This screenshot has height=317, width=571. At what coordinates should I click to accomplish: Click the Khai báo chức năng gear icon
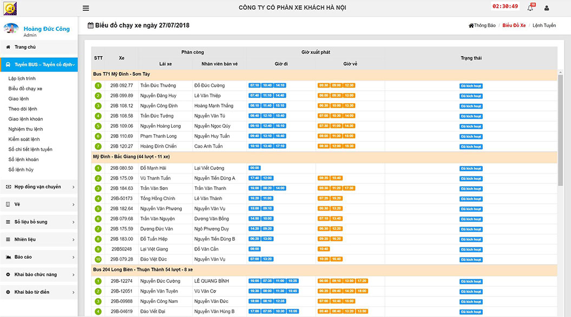(8, 274)
